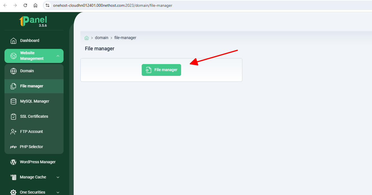
Task: Collapse the Website Management section chevron
Action: click(x=58, y=56)
